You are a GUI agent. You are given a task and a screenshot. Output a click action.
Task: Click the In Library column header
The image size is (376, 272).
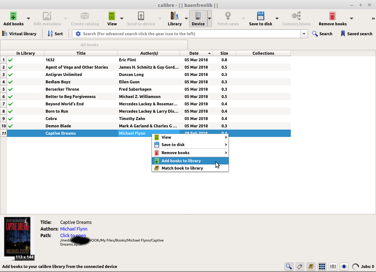[25, 53]
